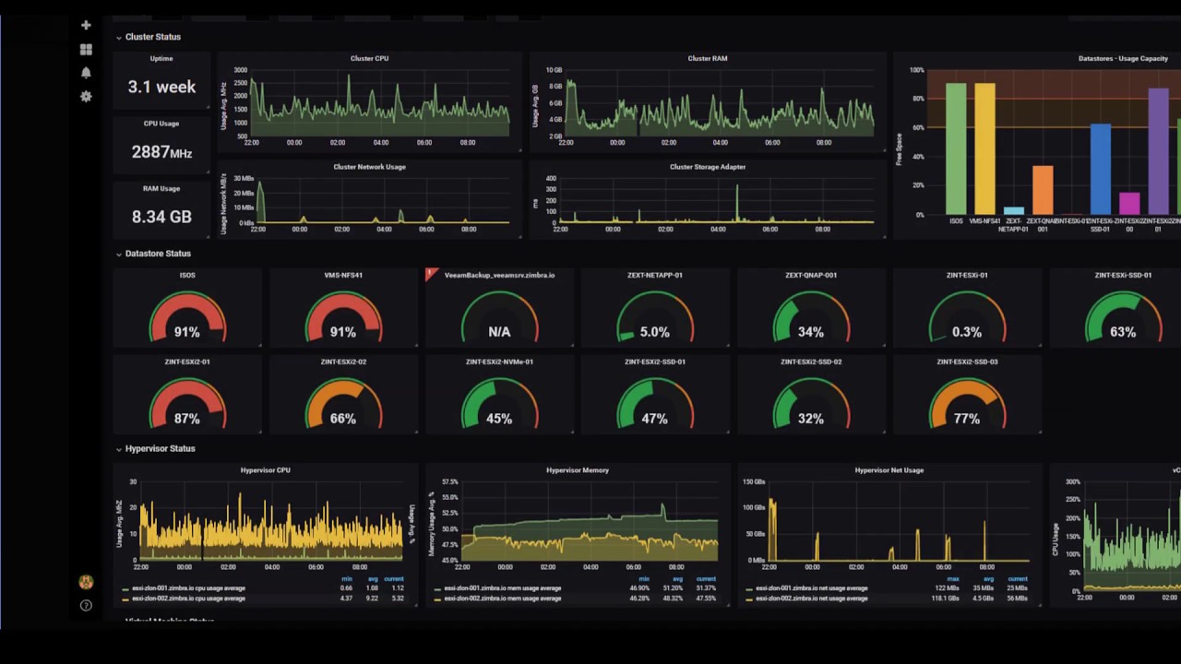Collapse the Hypervisor Status row
Screen dimensions: 1181x664
[160, 449]
